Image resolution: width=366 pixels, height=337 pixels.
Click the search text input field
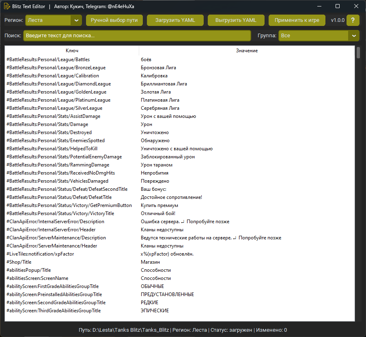pos(137,36)
